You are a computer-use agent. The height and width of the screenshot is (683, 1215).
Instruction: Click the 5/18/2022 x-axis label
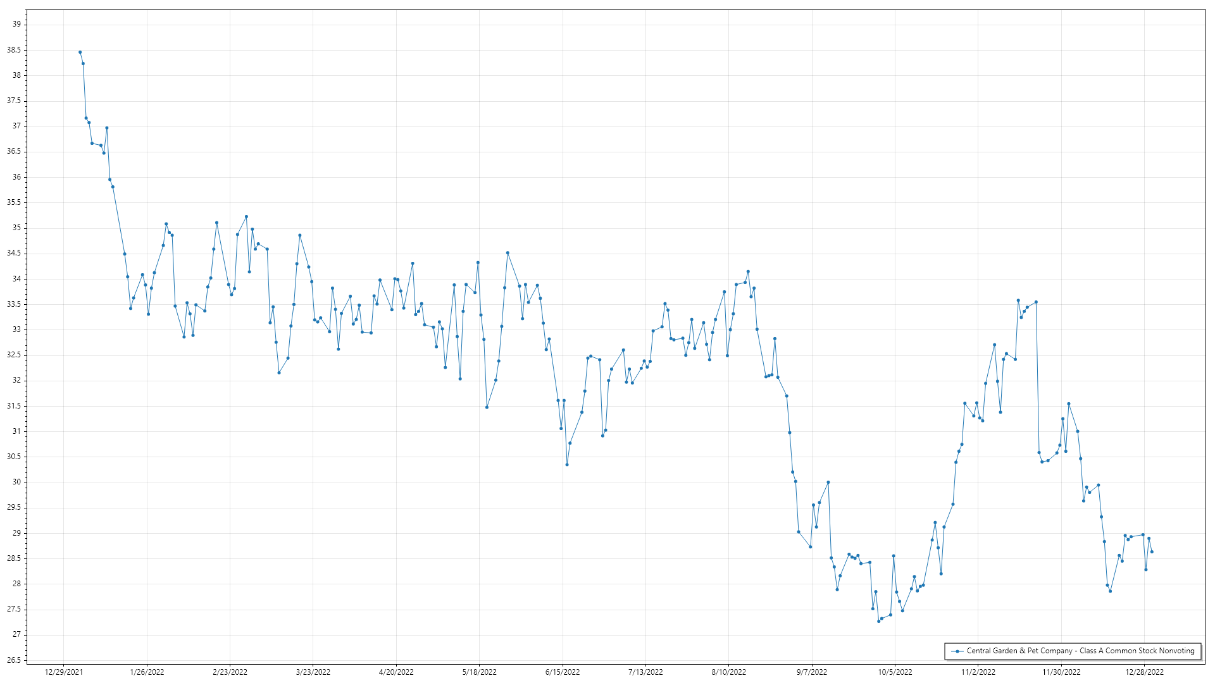coord(480,672)
